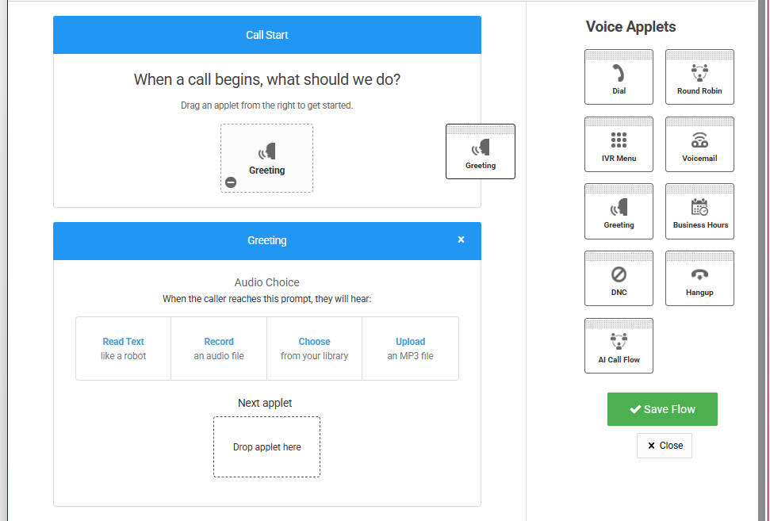
Task: Choose Read Text audio option
Action: [123, 348]
